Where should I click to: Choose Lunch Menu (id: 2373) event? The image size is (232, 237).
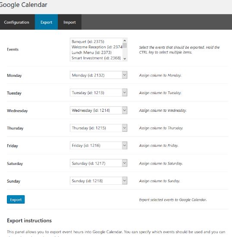(x=91, y=52)
